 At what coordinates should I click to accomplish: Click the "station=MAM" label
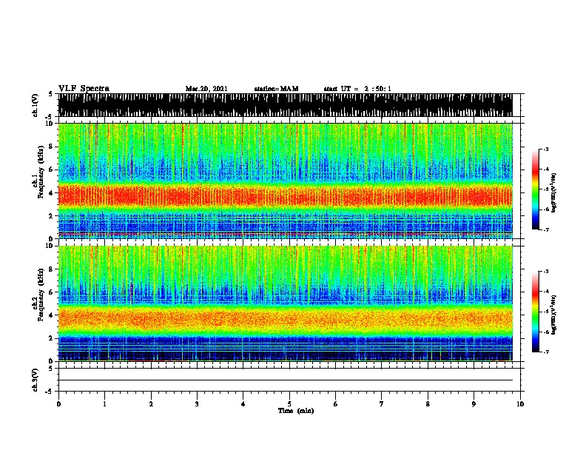point(276,89)
